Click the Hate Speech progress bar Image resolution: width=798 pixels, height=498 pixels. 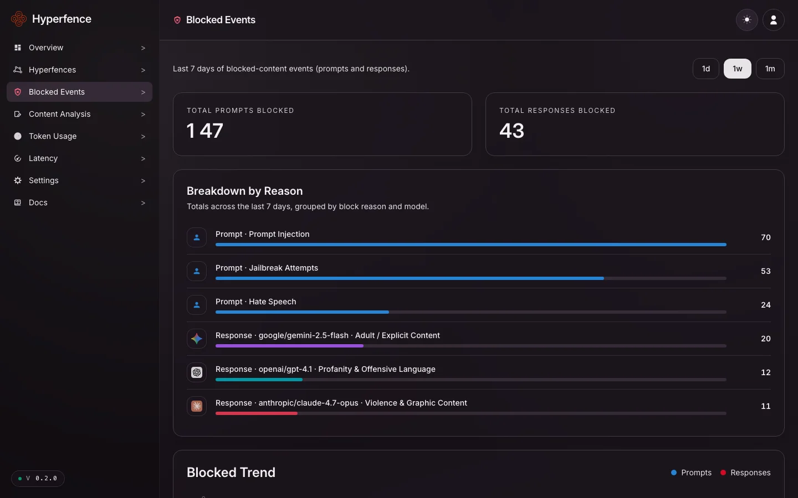[471, 312]
